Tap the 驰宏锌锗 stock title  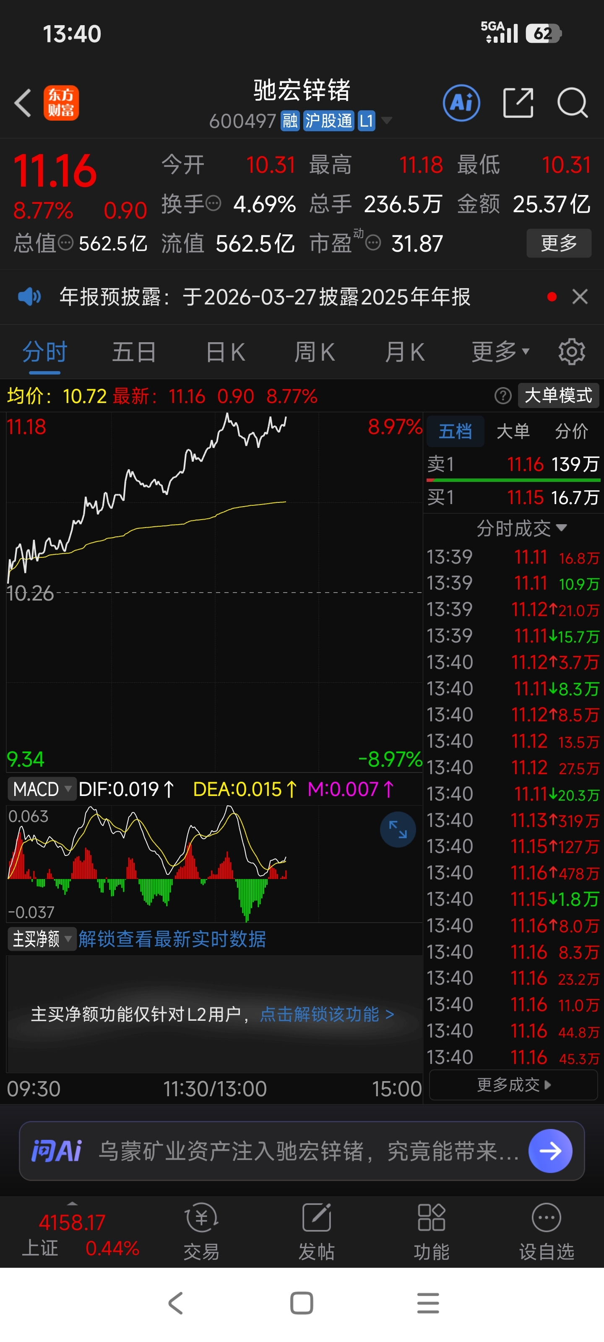pos(302,90)
